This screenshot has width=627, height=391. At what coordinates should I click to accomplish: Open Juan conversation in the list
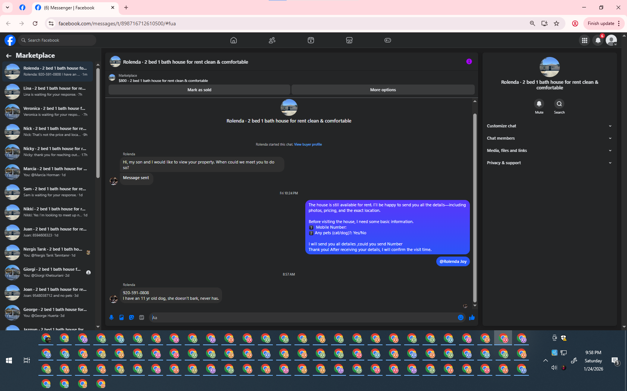click(x=48, y=232)
